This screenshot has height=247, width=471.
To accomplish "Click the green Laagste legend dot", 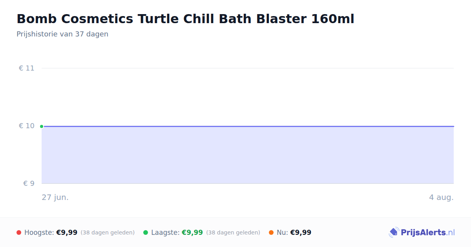I will (146, 232).
